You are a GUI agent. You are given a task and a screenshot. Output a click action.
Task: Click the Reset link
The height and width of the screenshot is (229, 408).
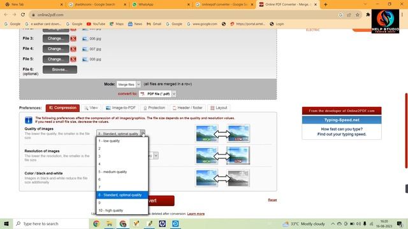272,200
